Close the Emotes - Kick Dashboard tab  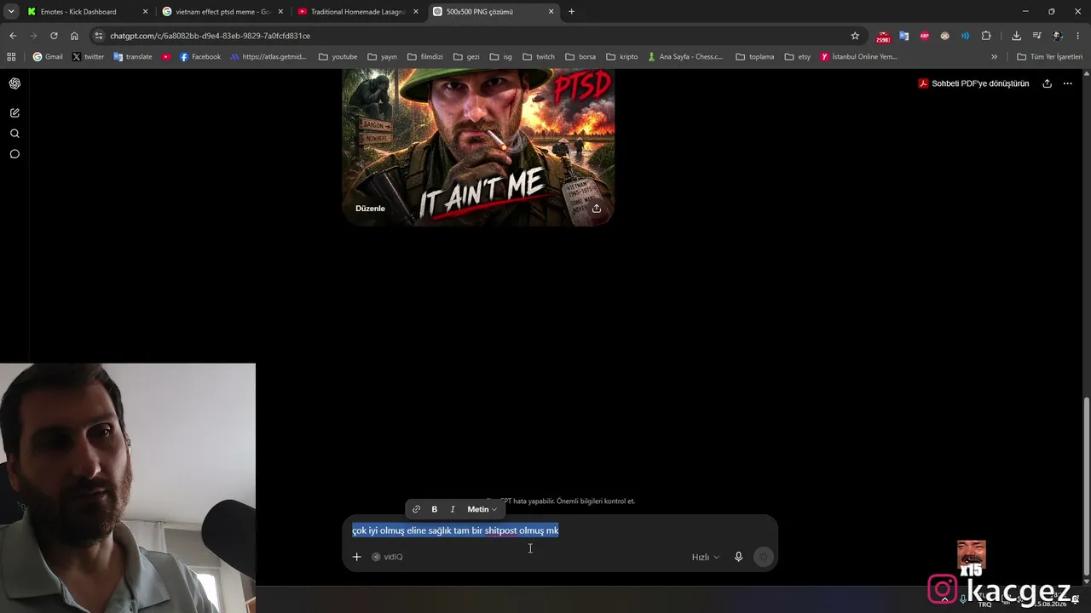(x=145, y=12)
